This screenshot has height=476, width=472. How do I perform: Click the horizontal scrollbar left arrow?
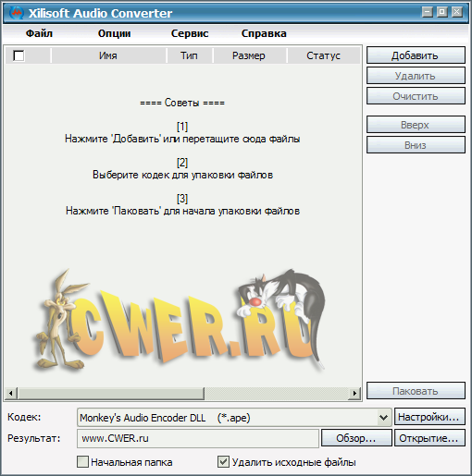click(x=11, y=393)
